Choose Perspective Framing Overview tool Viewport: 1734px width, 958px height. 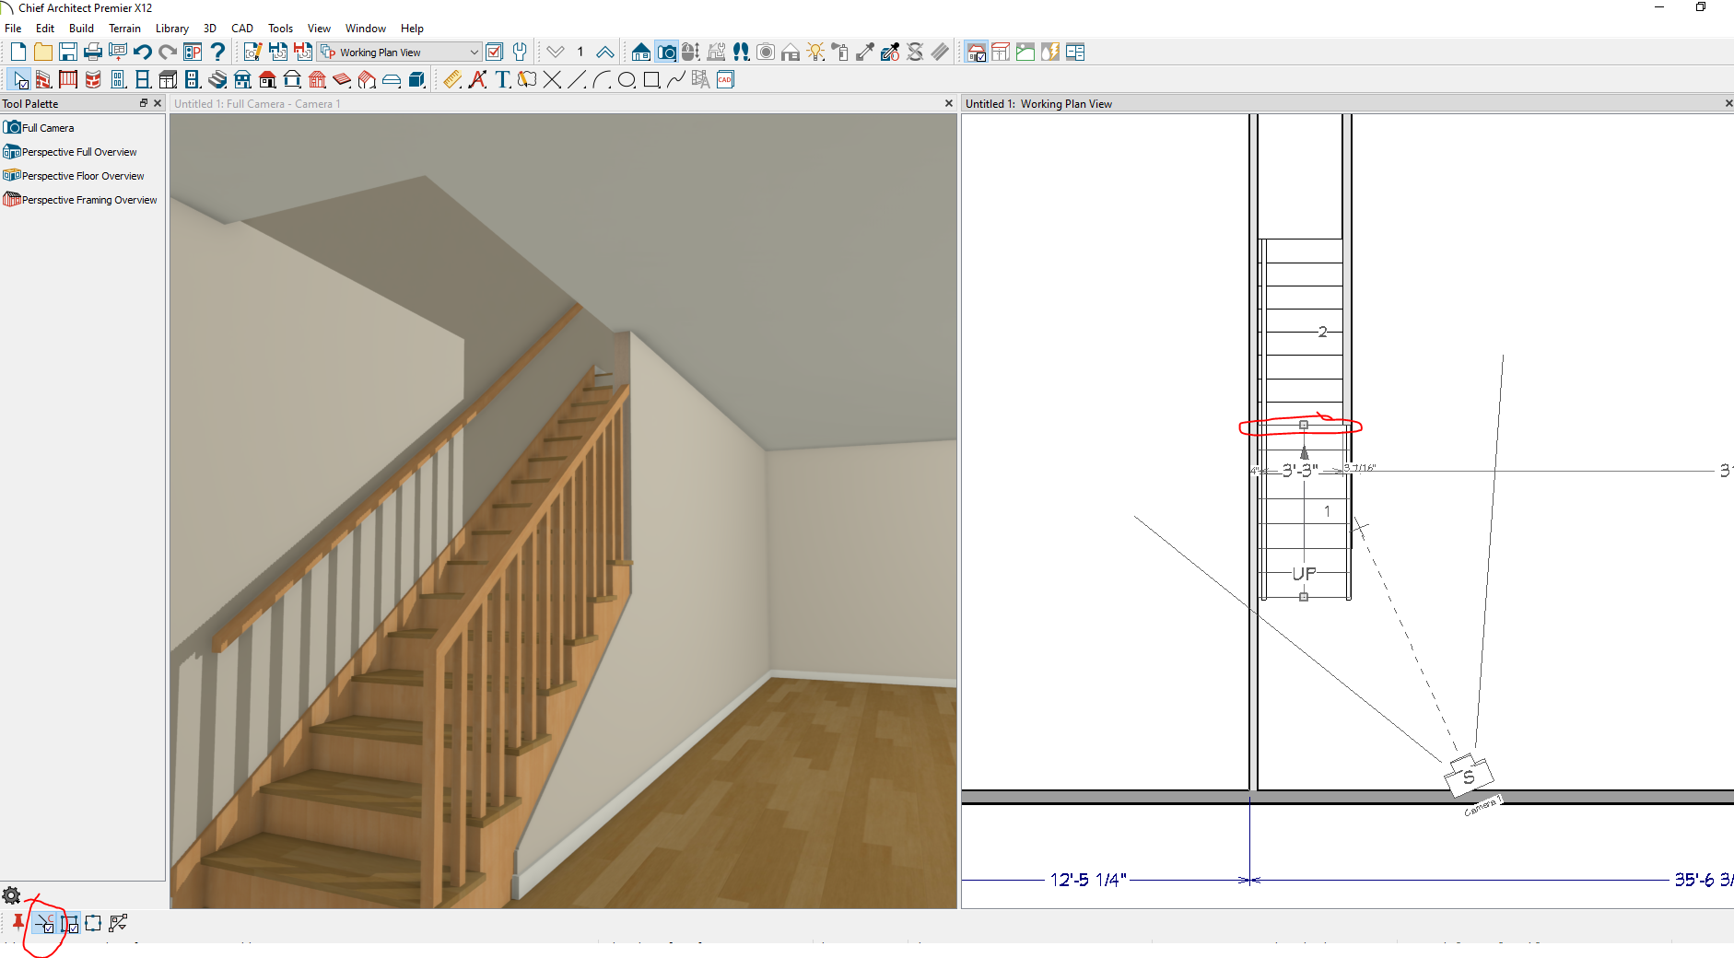(88, 200)
